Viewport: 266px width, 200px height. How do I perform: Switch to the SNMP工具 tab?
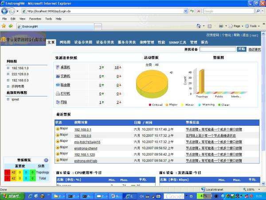point(177,42)
